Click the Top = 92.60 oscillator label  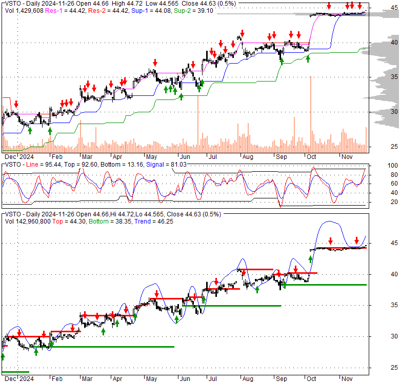coord(81,165)
